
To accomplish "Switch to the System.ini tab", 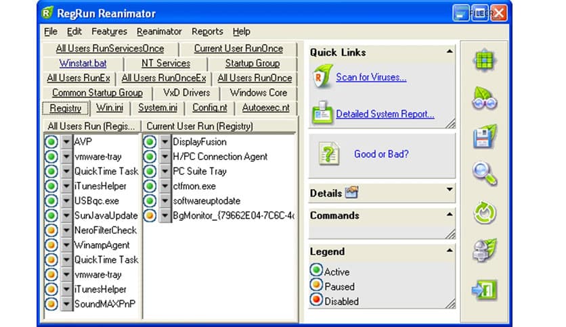I will 158,107.
